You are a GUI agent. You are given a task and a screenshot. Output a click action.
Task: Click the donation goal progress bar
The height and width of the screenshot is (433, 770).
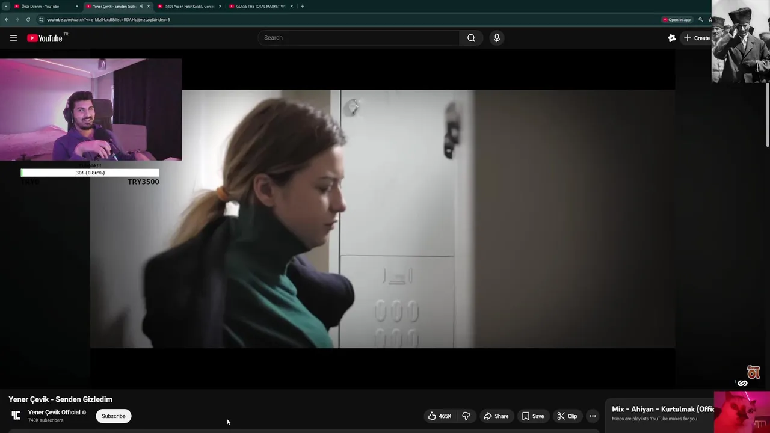[90, 173]
